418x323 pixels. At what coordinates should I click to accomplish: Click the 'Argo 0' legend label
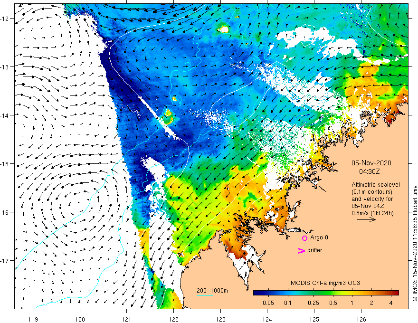(319, 237)
